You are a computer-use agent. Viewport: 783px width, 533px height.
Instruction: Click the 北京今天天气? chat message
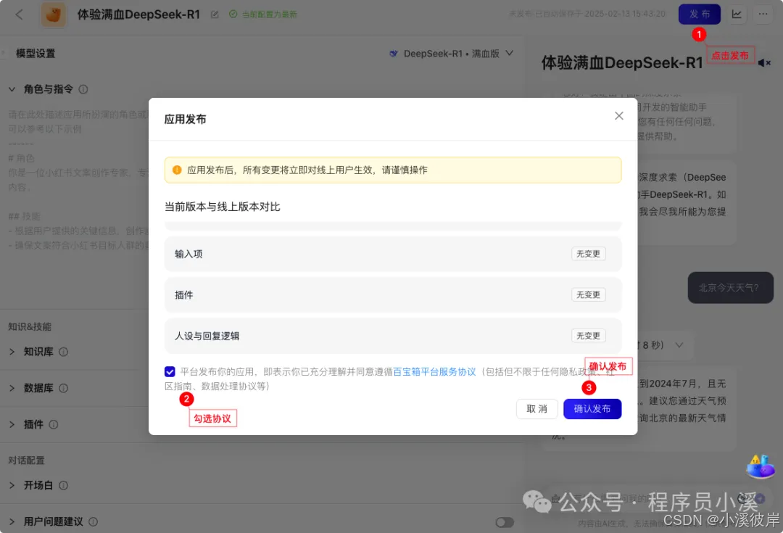[x=730, y=288]
